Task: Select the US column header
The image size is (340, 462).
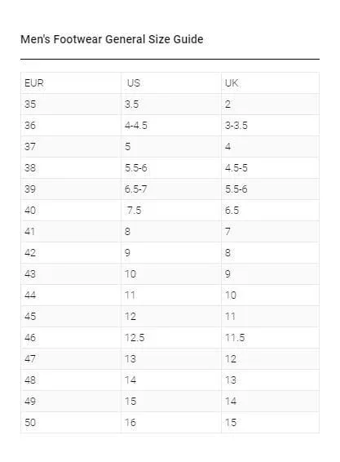Action: pyautogui.click(x=171, y=83)
